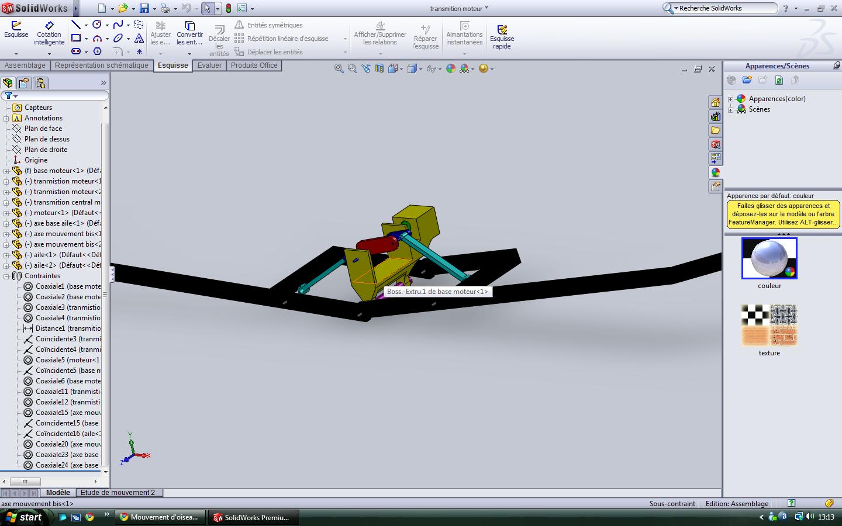
Task: Switch to Produits Office tab
Action: [254, 65]
